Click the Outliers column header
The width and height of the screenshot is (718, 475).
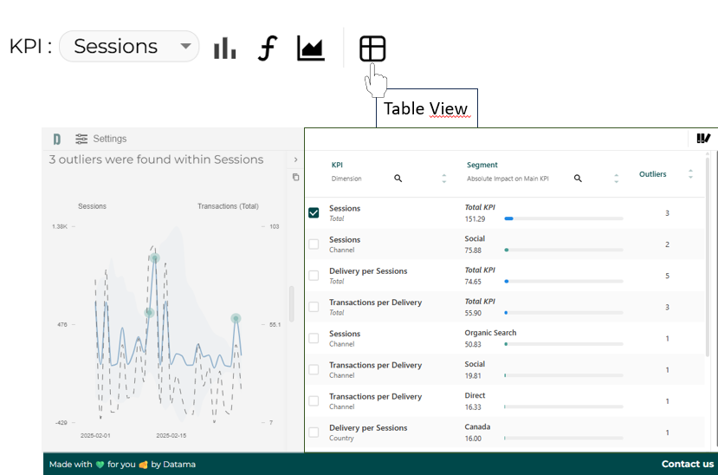pos(652,174)
